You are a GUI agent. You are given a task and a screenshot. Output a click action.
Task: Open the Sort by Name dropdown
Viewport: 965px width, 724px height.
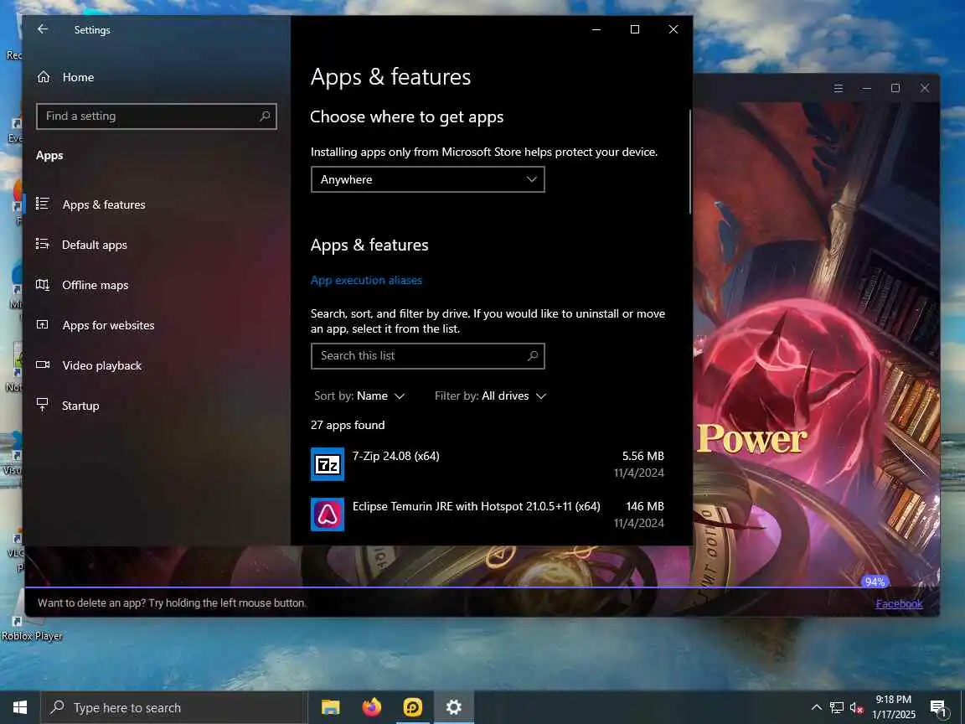point(359,396)
